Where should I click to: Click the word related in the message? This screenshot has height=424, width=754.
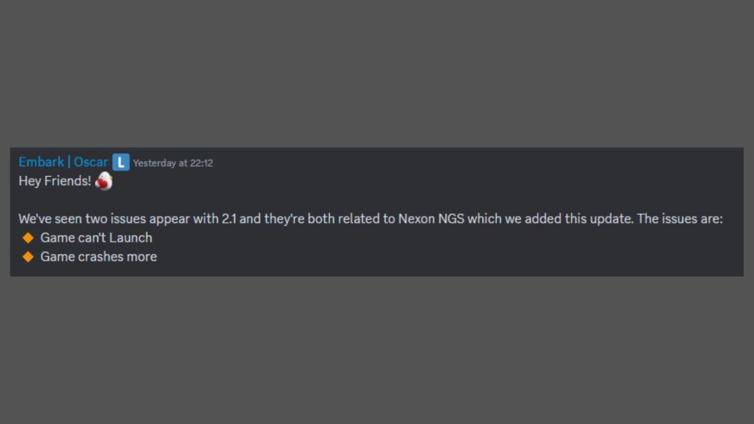click(x=357, y=219)
